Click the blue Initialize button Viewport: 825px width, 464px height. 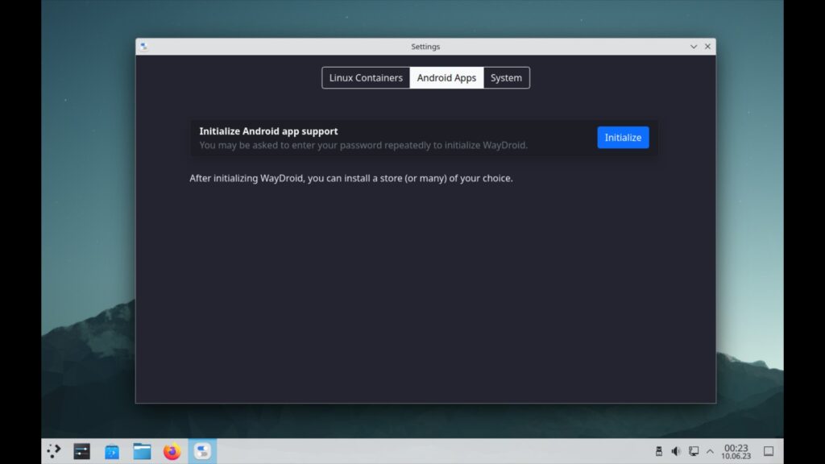tap(623, 137)
